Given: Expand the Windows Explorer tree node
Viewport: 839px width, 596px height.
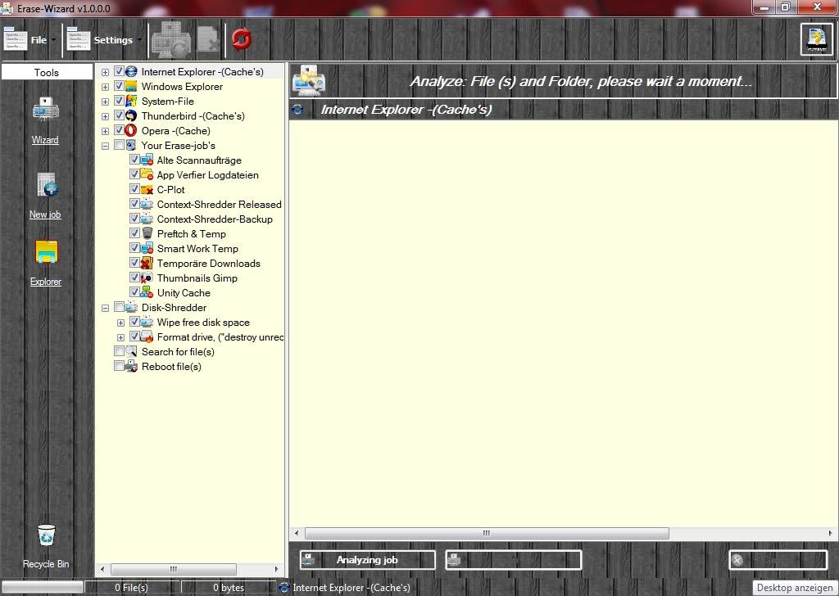Looking at the screenshot, I should click(106, 87).
